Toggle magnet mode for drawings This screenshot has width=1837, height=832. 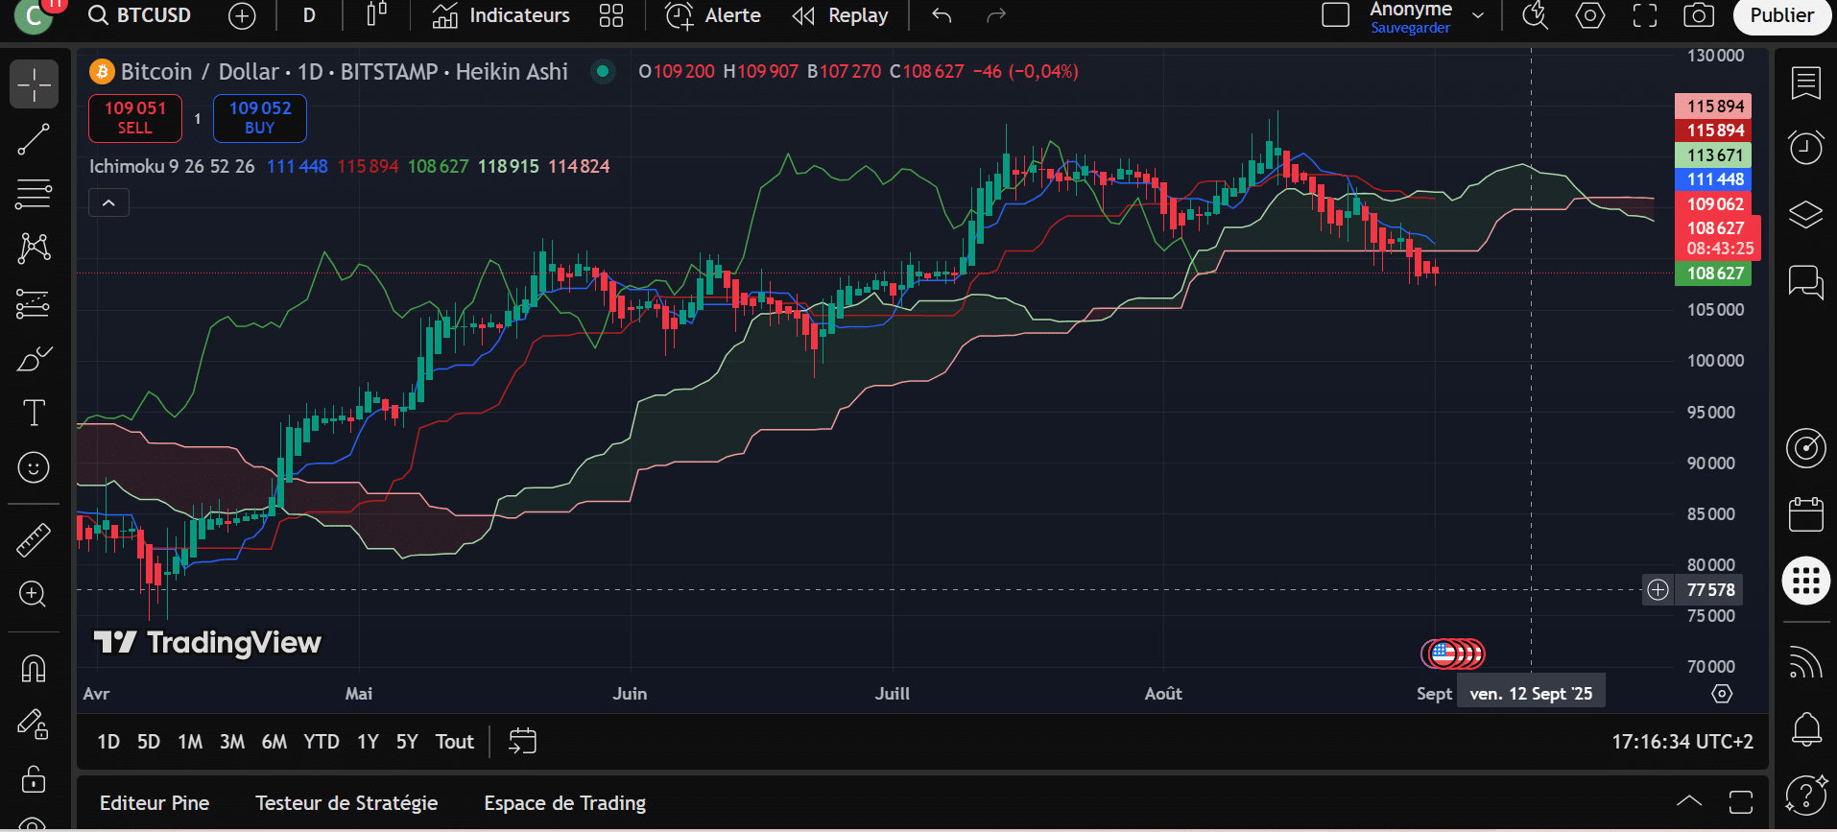point(34,668)
